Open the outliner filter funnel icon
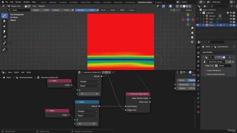This screenshot has width=237, height=133. [231, 6]
